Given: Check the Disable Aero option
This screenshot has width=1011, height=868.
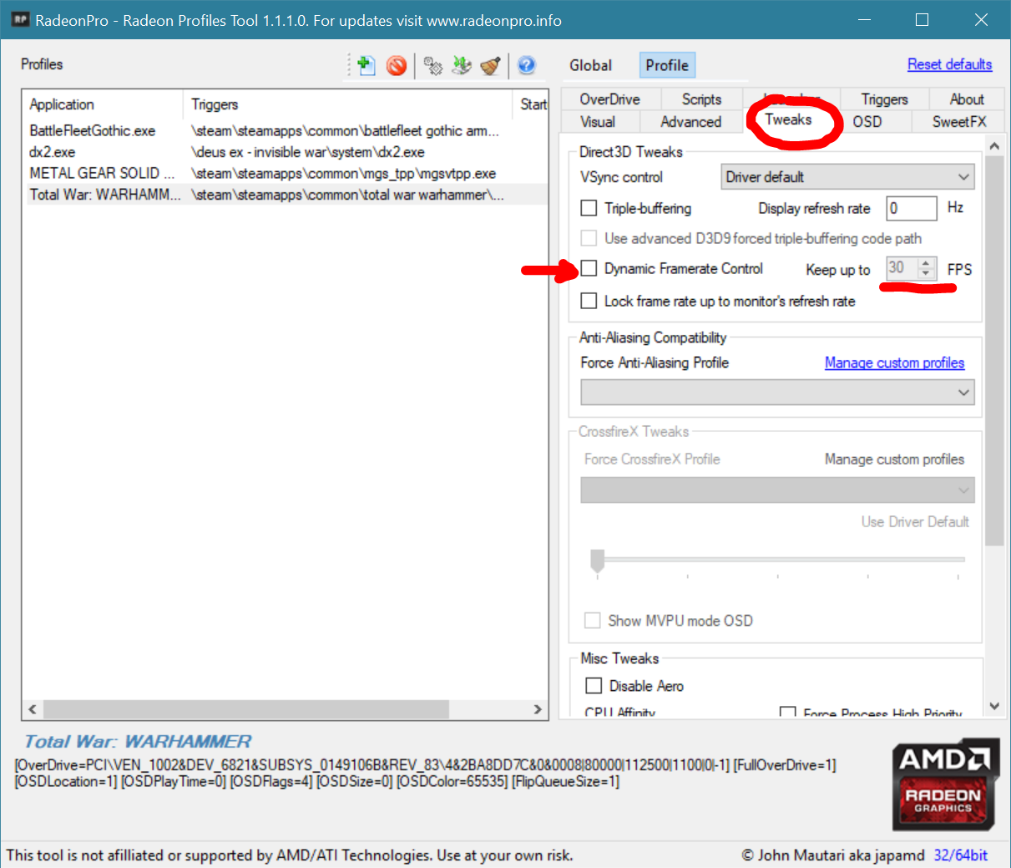Looking at the screenshot, I should point(594,685).
